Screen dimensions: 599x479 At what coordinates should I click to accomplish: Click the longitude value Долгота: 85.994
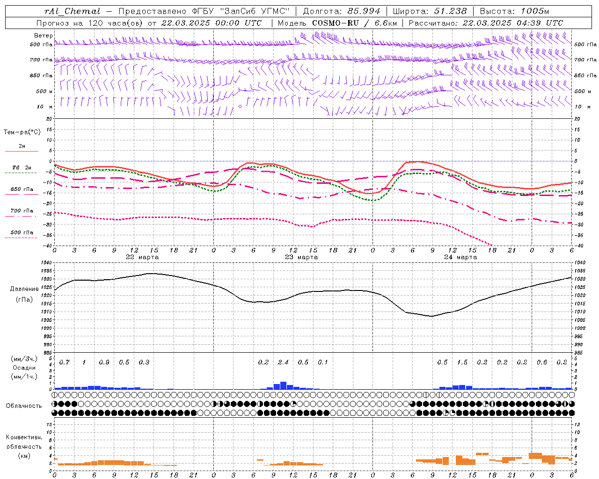coord(343,11)
